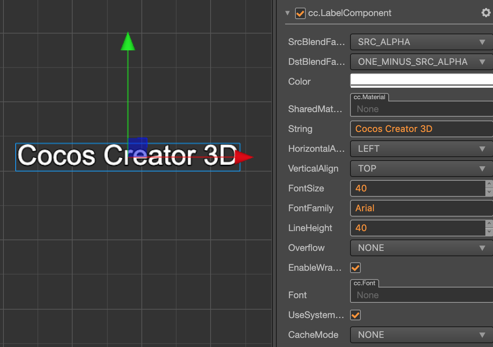
Task: Click the String field Cocos Creator 3D
Action: pyautogui.click(x=422, y=129)
